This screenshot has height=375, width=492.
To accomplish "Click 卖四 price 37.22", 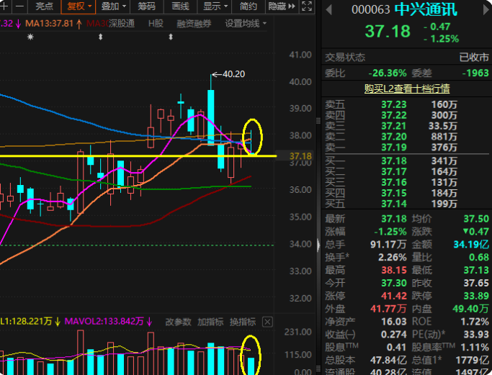I will tap(394, 115).
